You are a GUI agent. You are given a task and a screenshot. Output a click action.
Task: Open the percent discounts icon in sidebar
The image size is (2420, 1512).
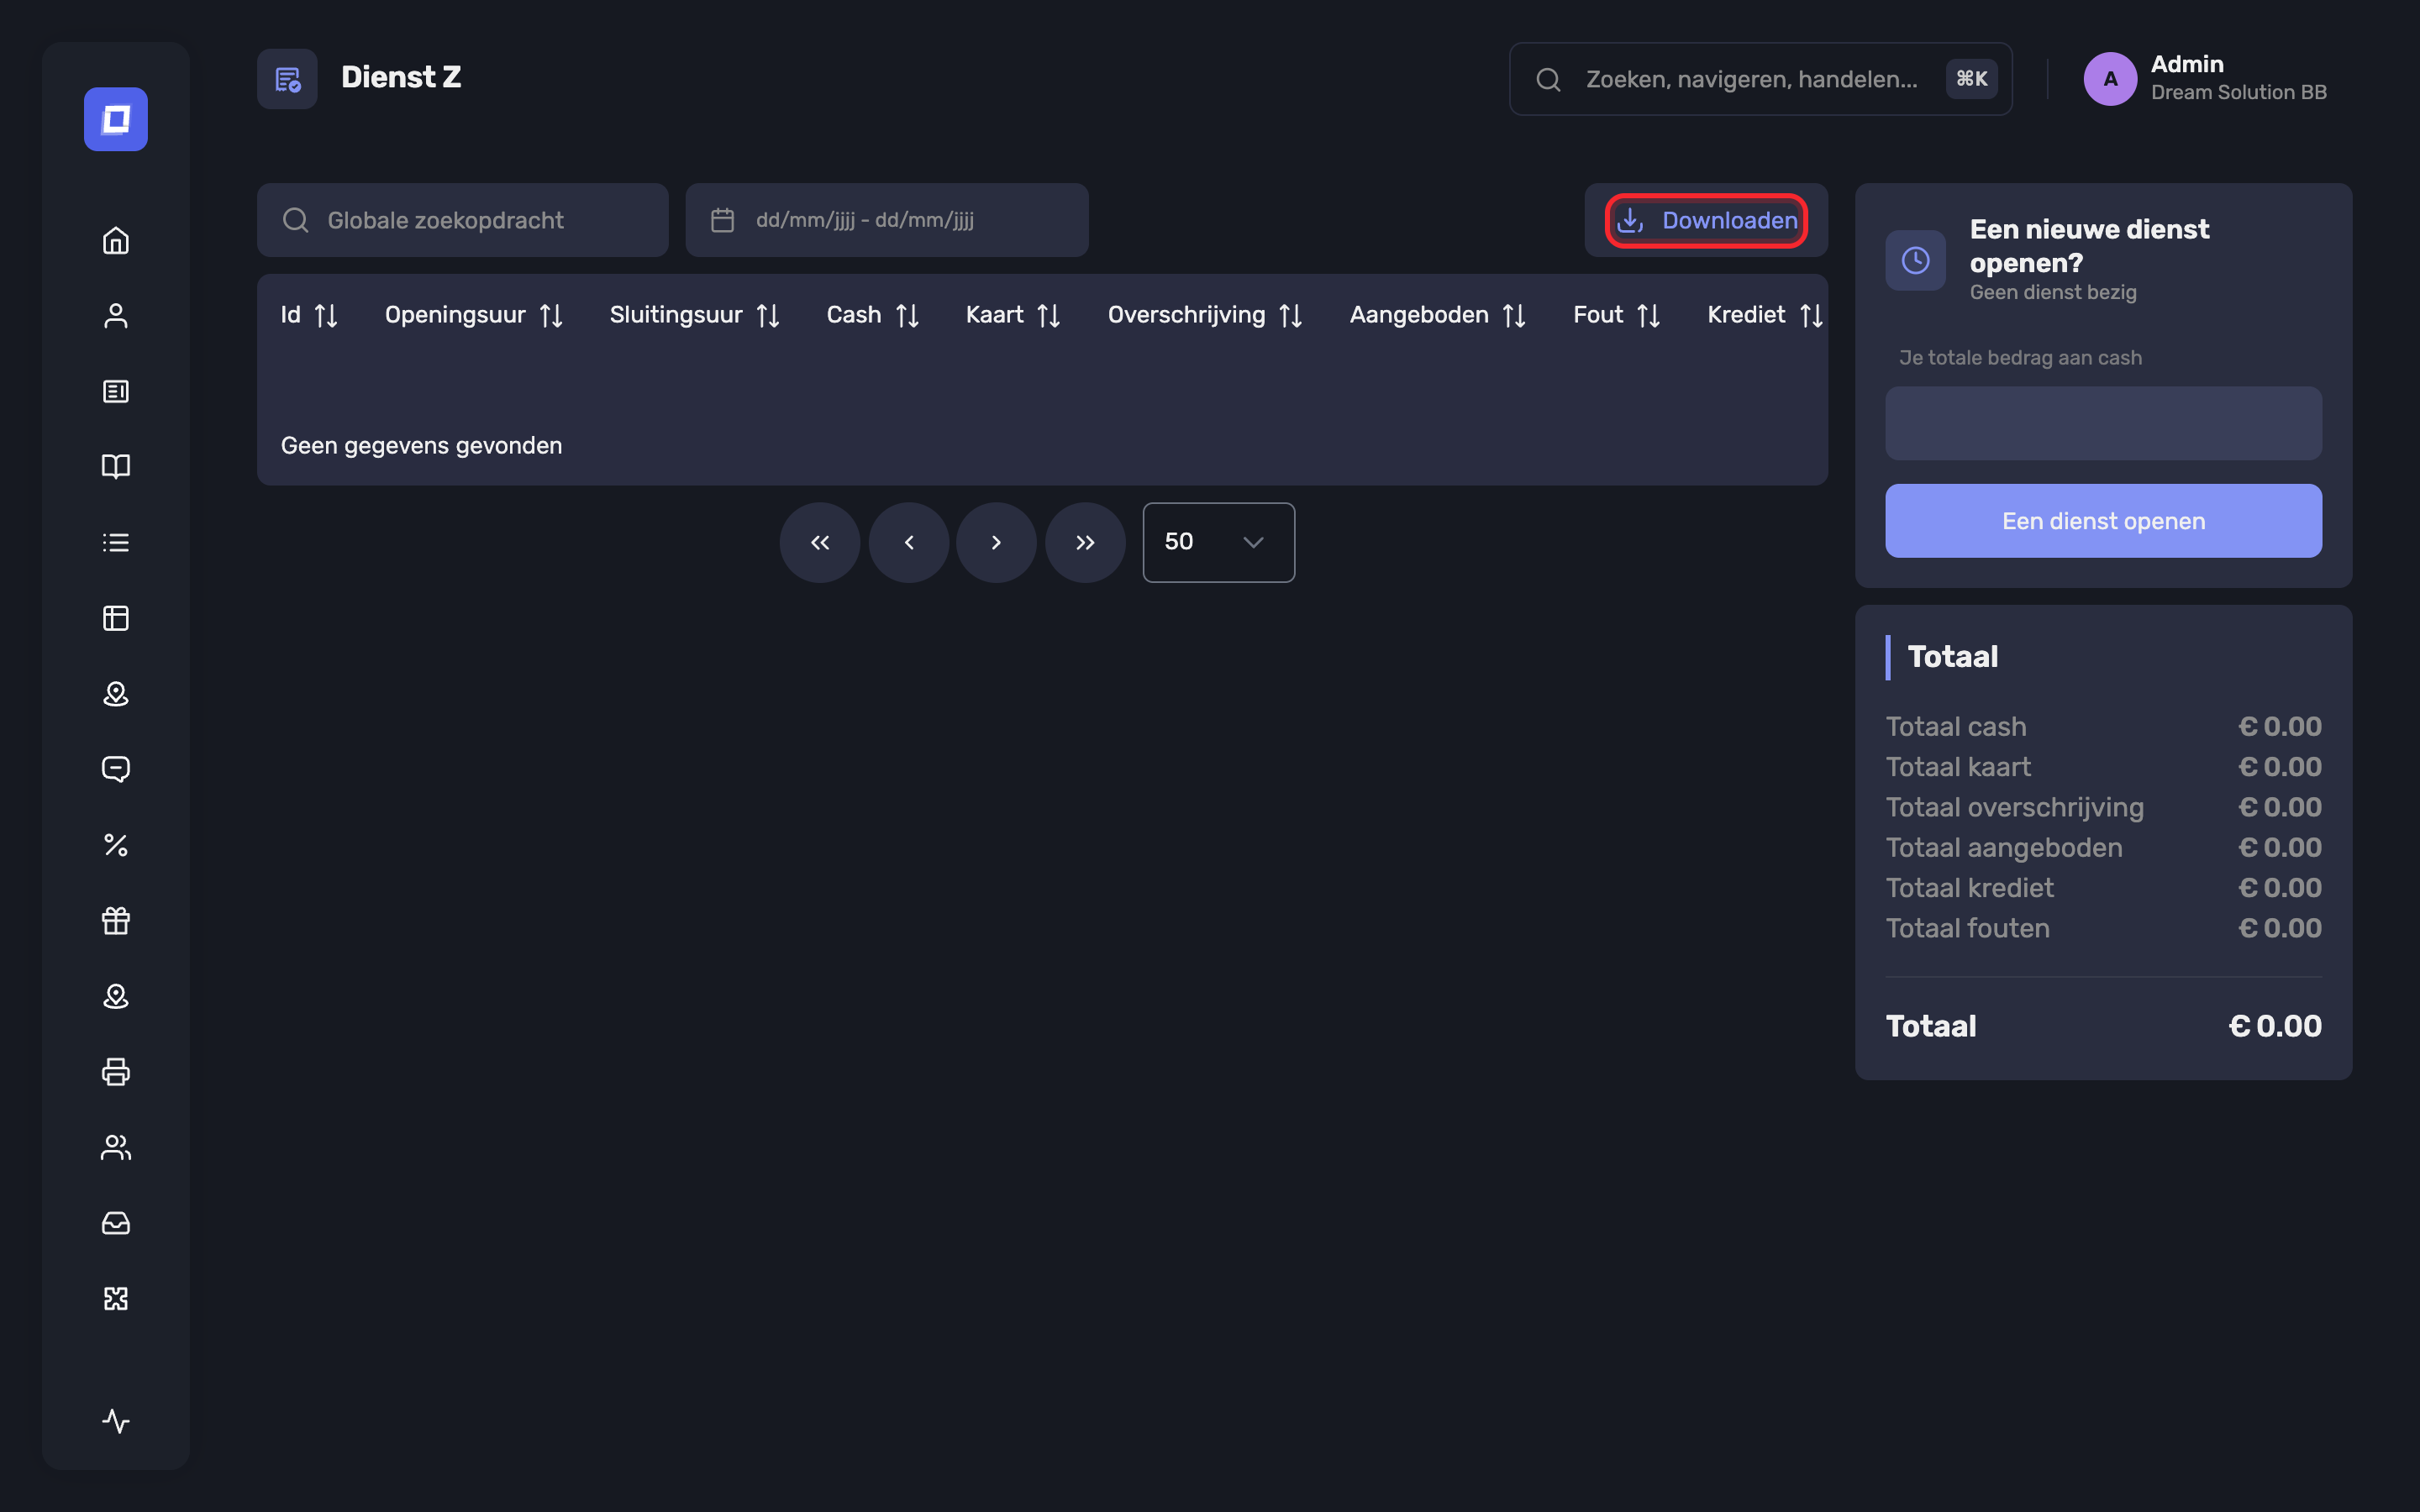[x=116, y=845]
